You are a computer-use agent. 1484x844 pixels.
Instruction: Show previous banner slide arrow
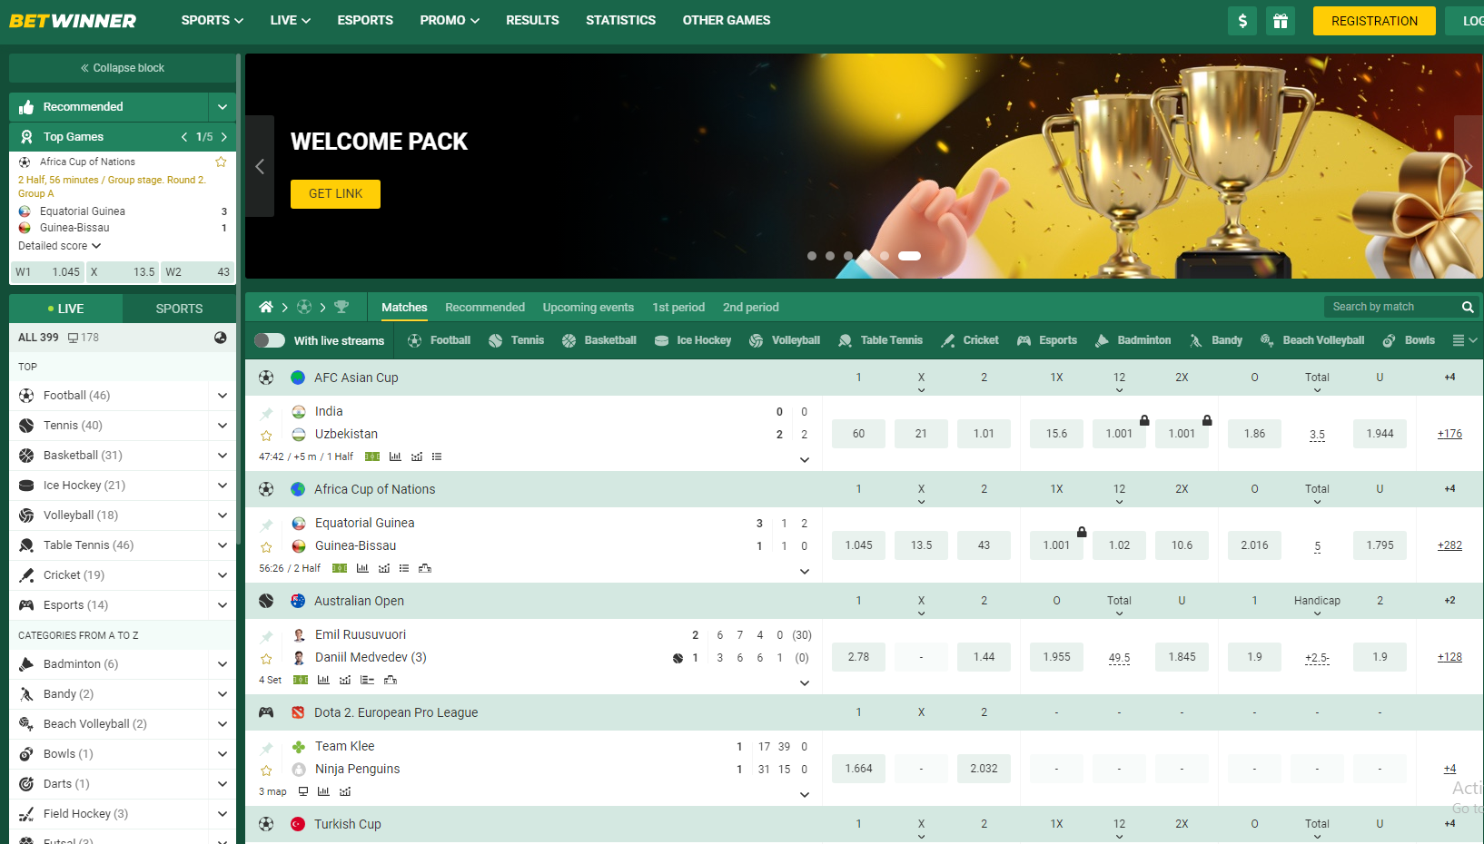tap(260, 166)
